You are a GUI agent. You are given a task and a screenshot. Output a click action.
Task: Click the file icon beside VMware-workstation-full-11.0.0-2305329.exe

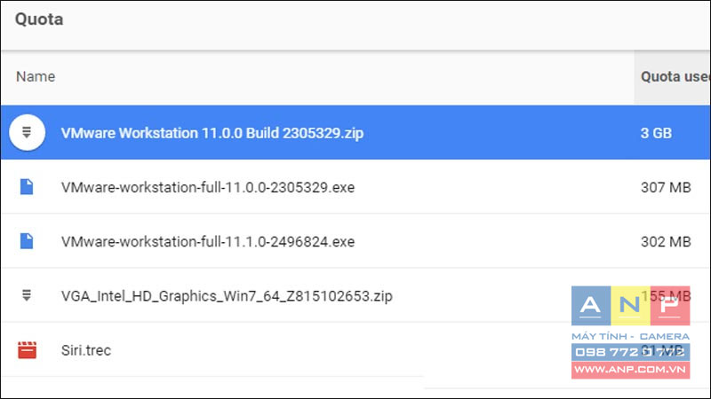pyautogui.click(x=27, y=186)
